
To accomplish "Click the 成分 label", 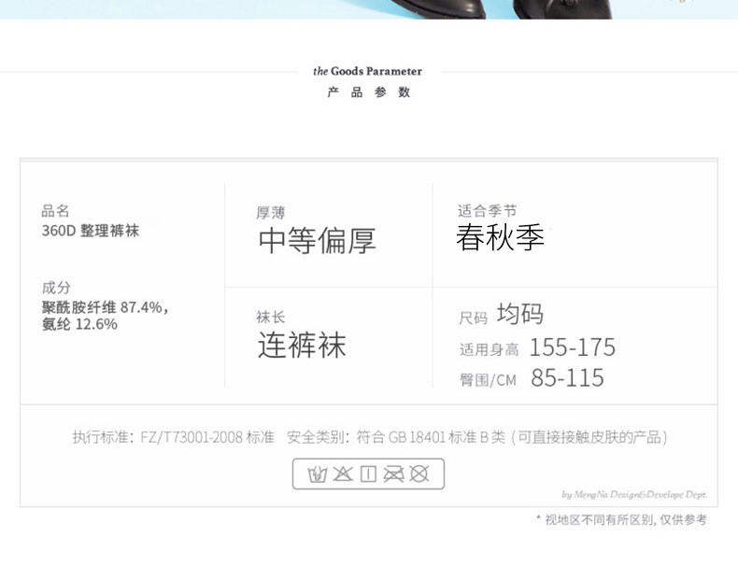I will (x=56, y=287).
